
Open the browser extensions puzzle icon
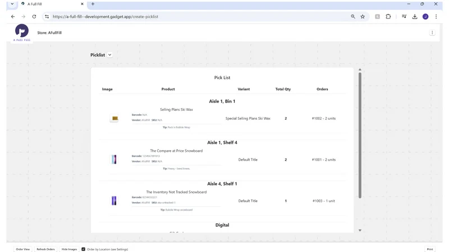[388, 17]
